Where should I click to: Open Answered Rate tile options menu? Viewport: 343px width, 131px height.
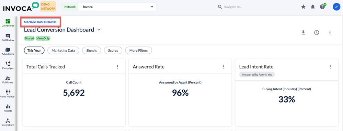pyautogui.click(x=224, y=67)
